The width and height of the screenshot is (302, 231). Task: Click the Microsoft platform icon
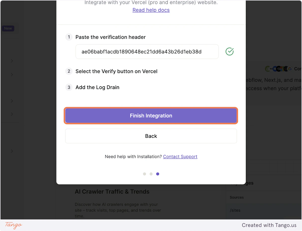(x=282, y=68)
